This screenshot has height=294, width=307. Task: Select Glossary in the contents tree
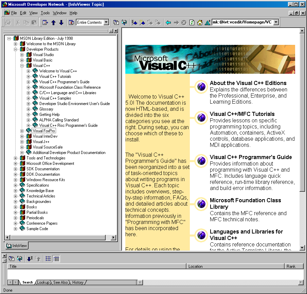(46, 109)
